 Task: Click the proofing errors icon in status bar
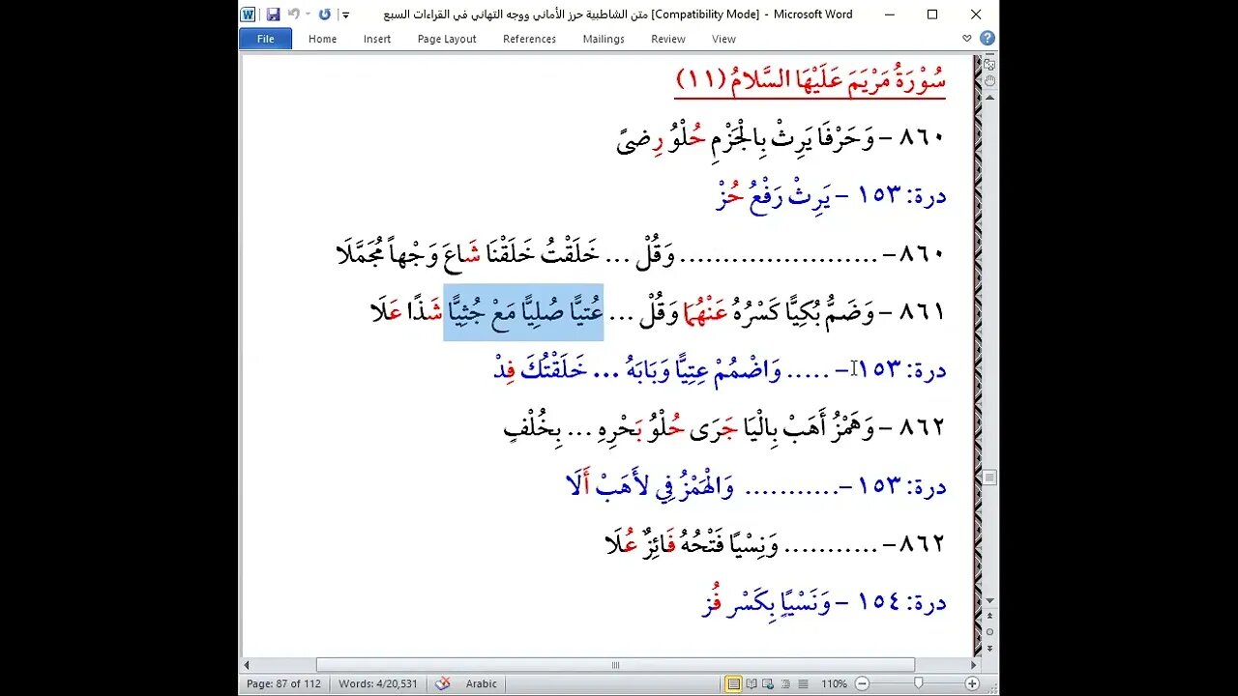(x=442, y=683)
